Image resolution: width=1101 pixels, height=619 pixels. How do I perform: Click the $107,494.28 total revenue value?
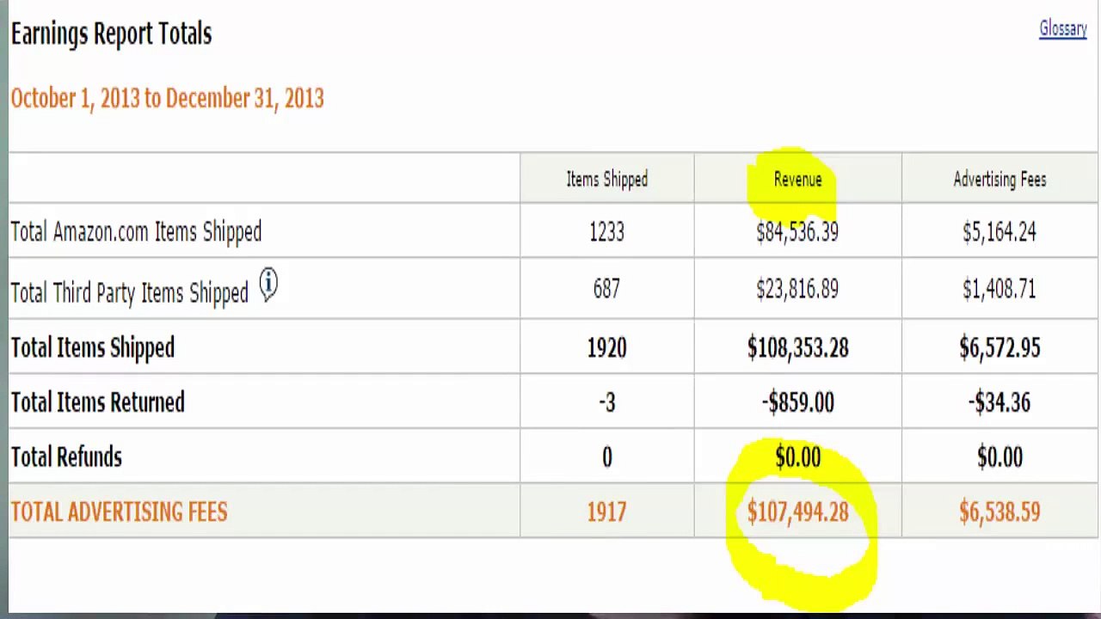click(797, 512)
